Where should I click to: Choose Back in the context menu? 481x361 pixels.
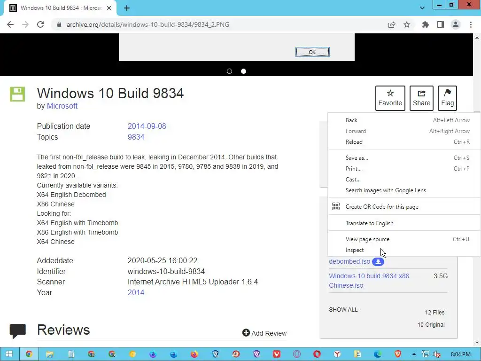pyautogui.click(x=404, y=120)
